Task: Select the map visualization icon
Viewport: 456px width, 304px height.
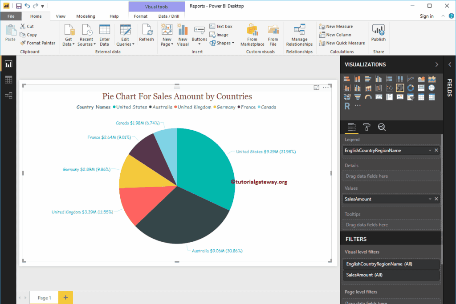Action: coord(432,88)
